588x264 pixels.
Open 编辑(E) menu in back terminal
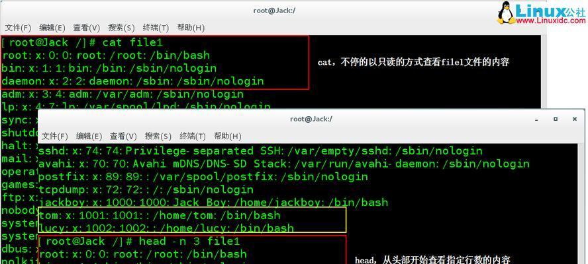coord(52,28)
